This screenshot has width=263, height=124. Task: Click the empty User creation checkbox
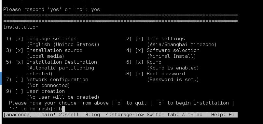click(x=19, y=91)
